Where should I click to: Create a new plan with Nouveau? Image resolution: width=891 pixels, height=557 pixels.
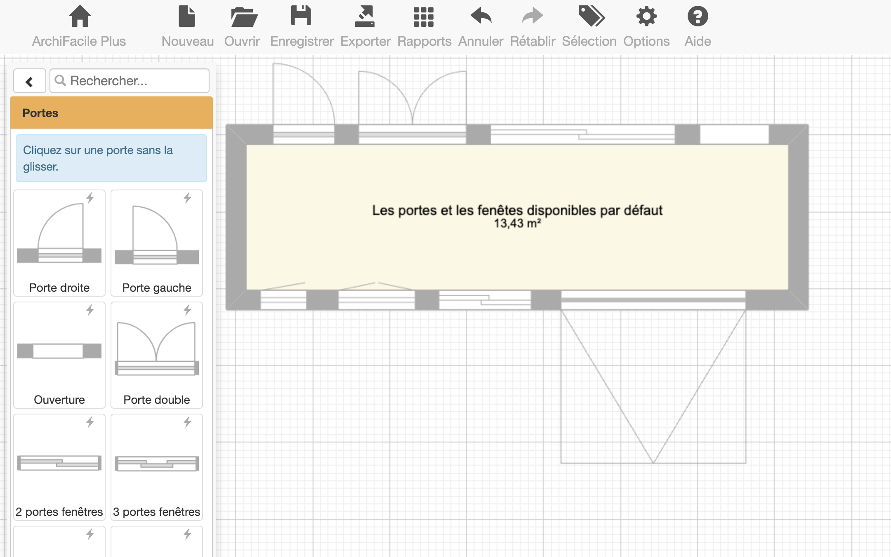point(187,16)
